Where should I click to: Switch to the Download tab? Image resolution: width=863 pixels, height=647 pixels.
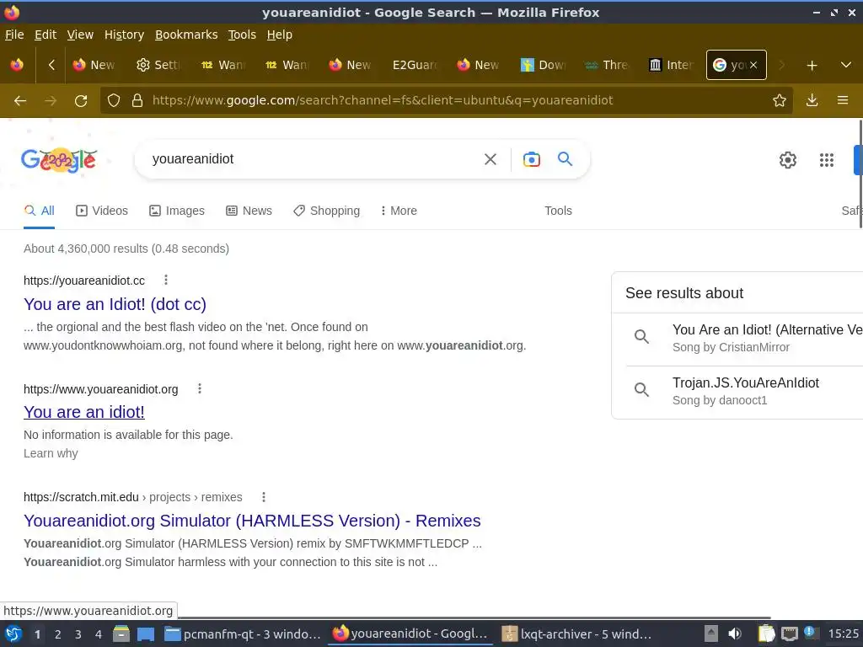click(x=544, y=65)
